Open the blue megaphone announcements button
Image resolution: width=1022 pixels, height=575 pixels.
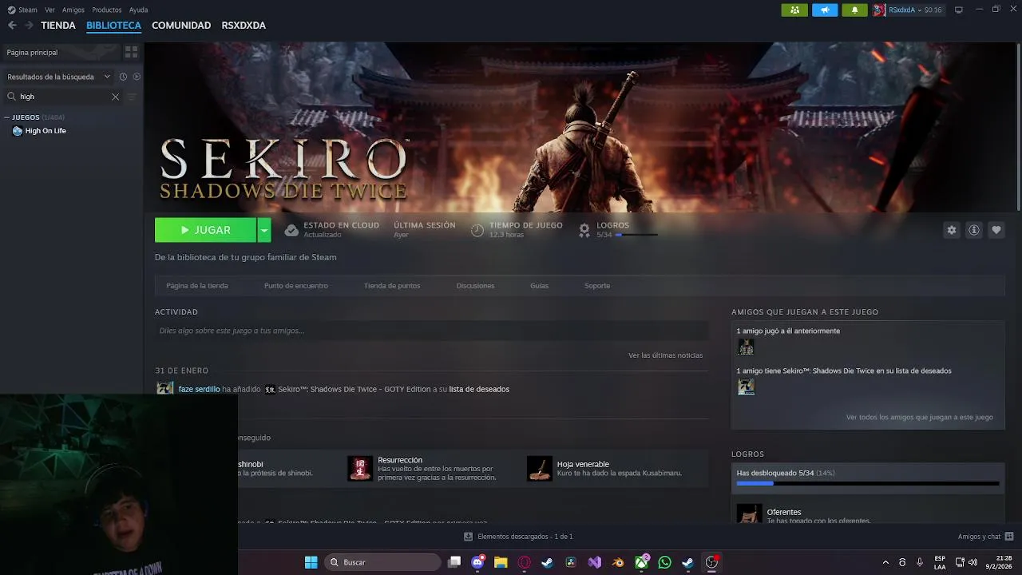(825, 10)
